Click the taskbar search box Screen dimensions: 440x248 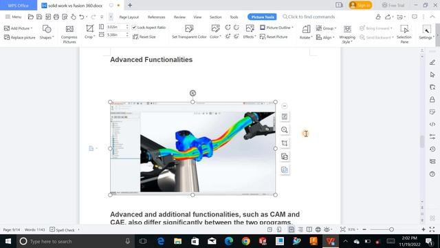point(74,241)
